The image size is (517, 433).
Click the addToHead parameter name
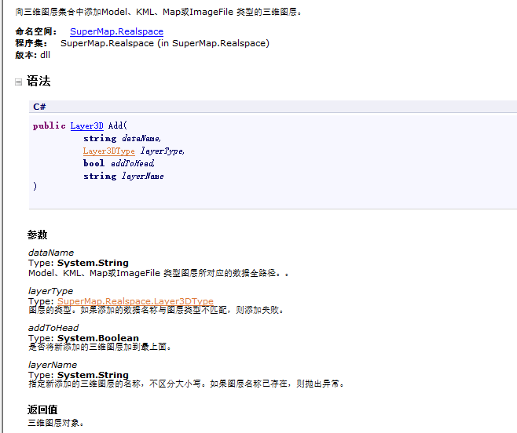53,328
